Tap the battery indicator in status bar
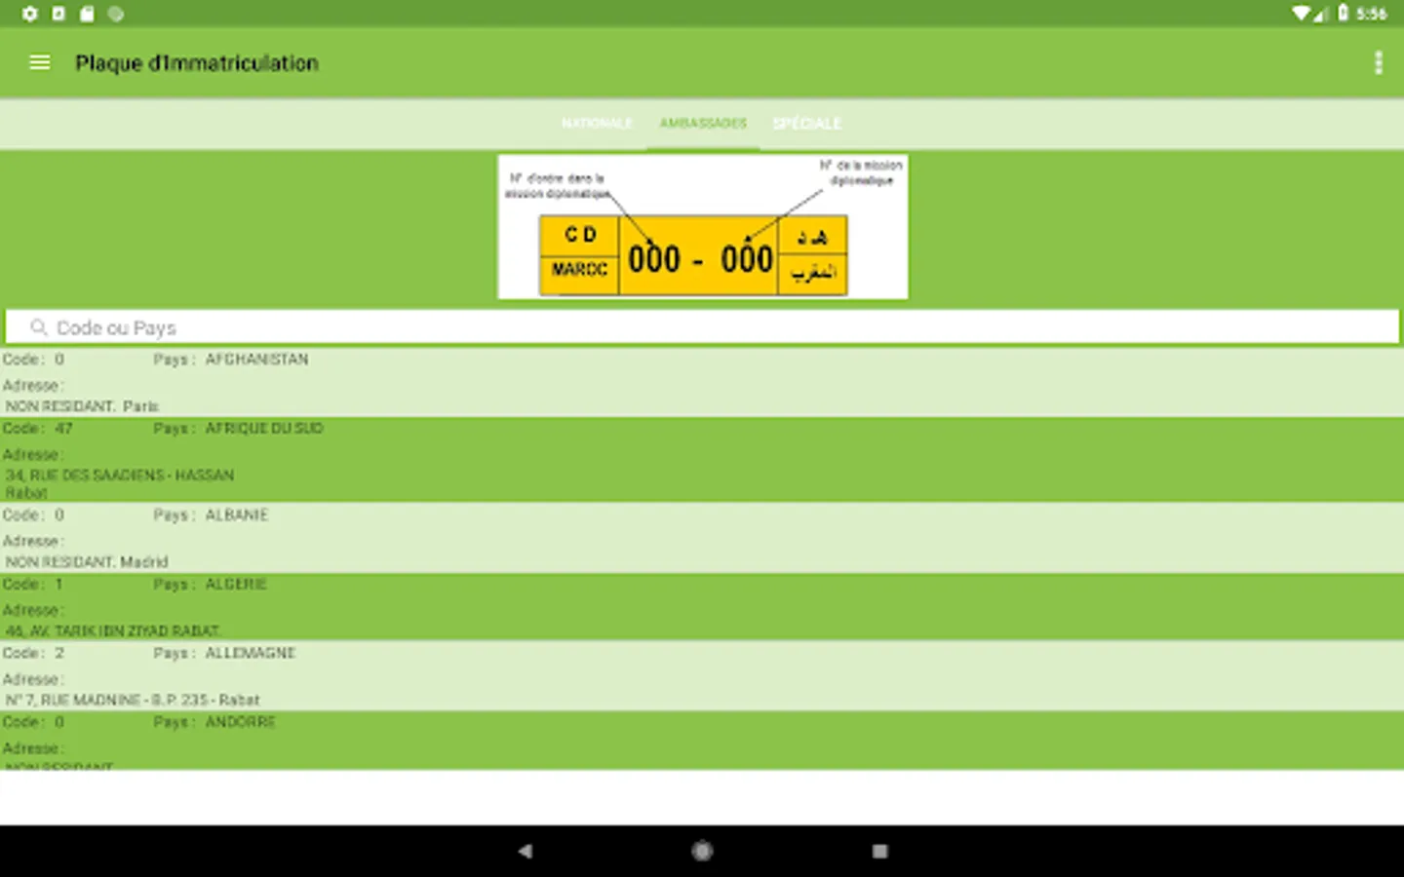The width and height of the screenshot is (1404, 877). 1344,14
